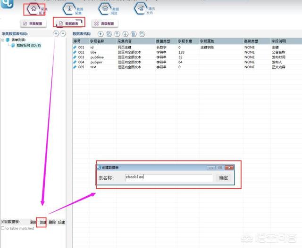Click the NONE cell in the pubtime row
The image size is (302, 248).
tap(250, 57)
